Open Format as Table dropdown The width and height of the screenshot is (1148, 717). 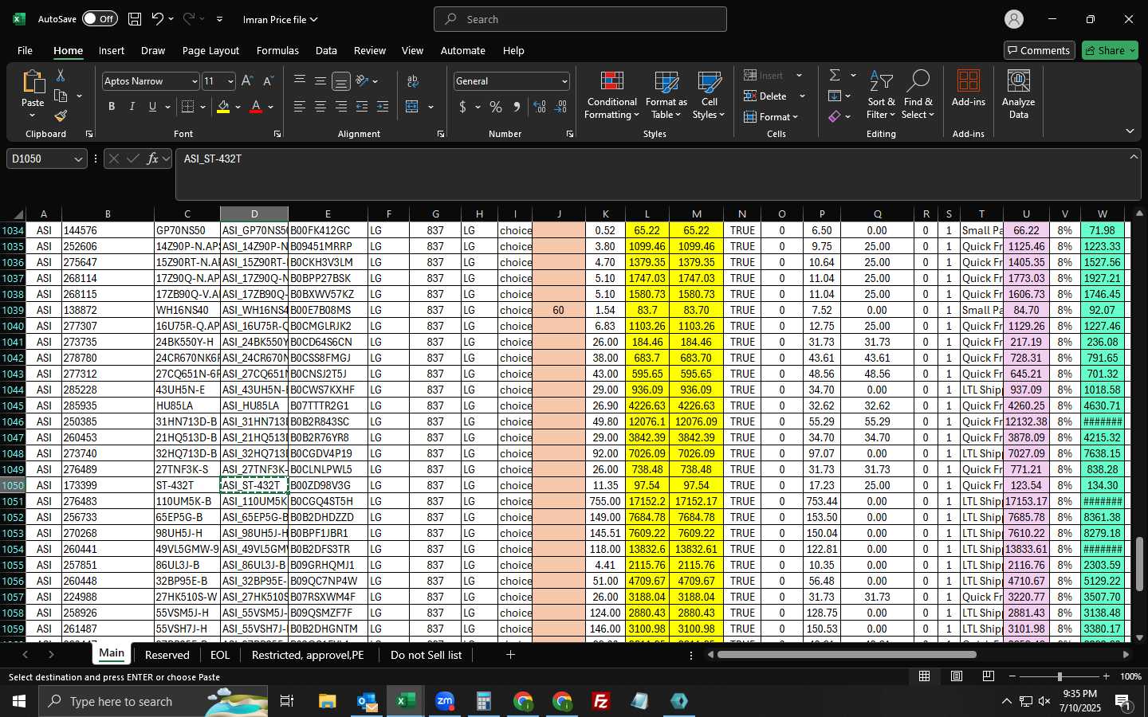666,96
